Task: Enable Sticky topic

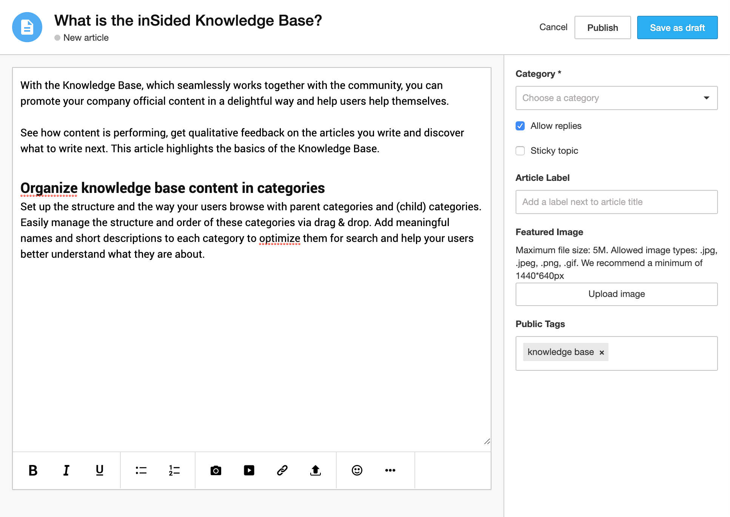Action: (520, 151)
